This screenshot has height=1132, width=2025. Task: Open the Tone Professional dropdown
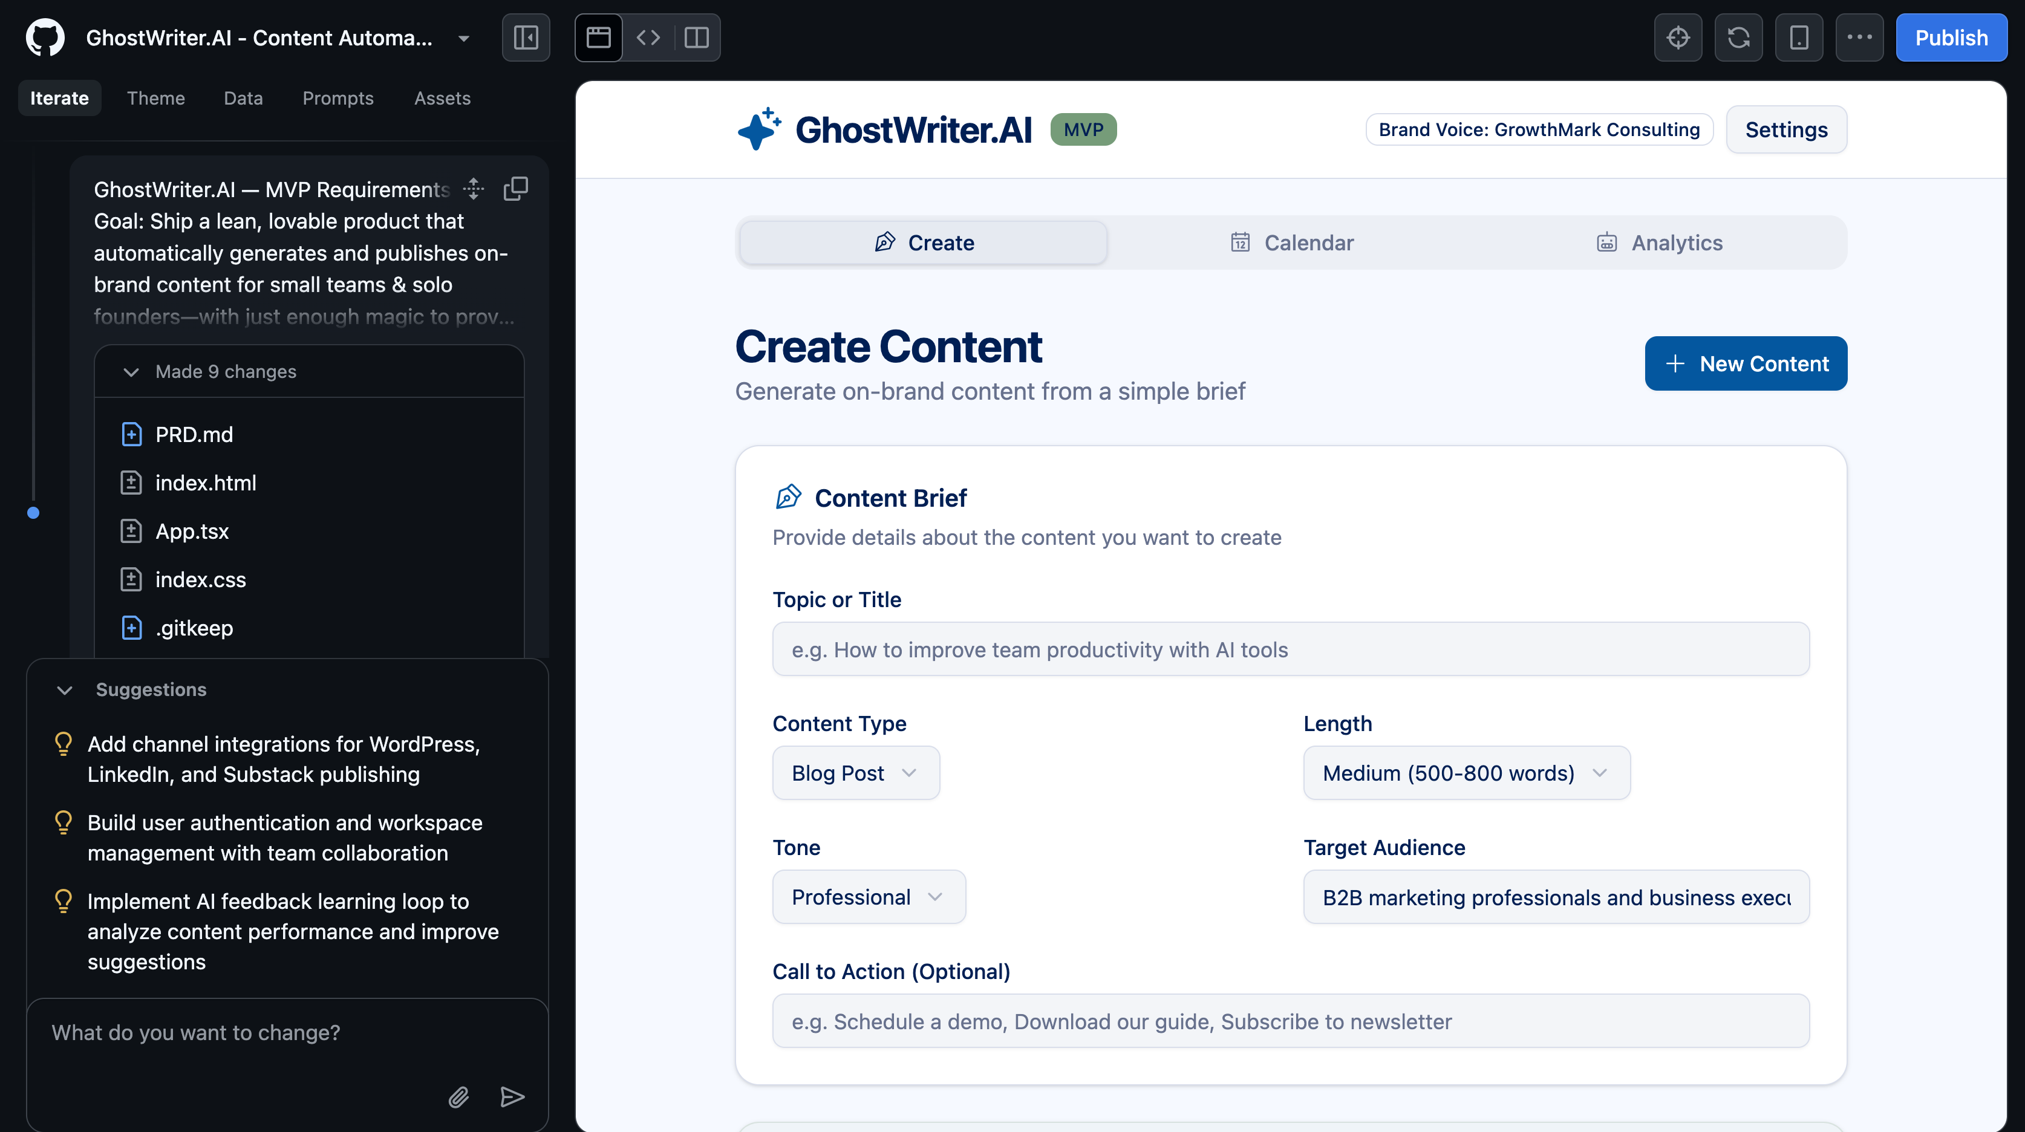pos(868,897)
